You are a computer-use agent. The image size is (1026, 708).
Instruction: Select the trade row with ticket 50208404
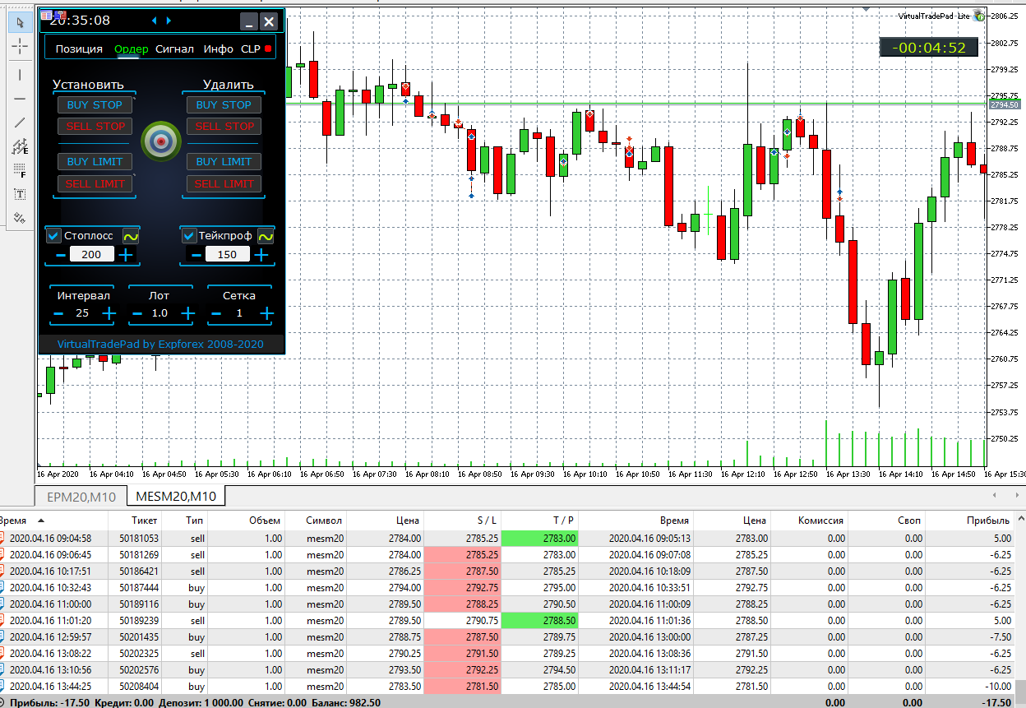click(x=507, y=687)
